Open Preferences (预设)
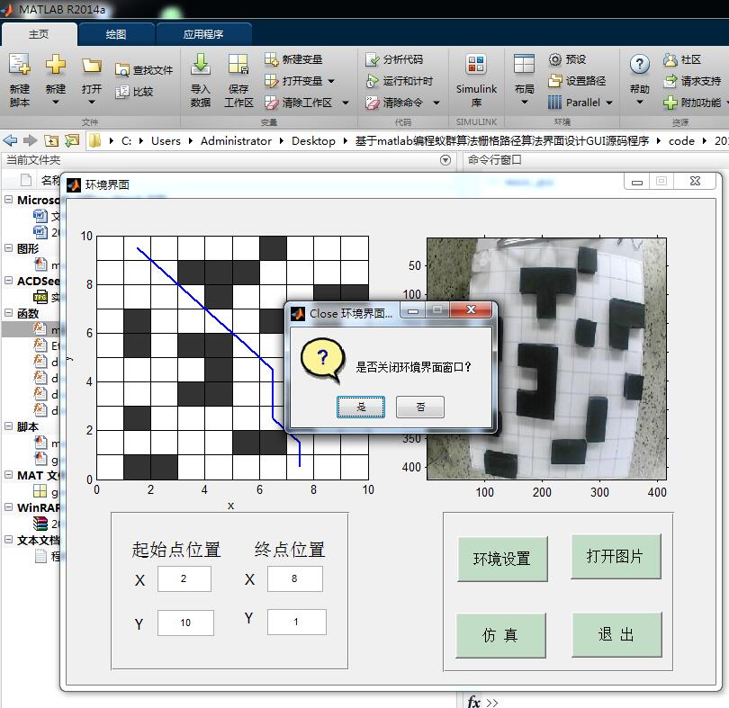729x708 pixels. click(567, 59)
